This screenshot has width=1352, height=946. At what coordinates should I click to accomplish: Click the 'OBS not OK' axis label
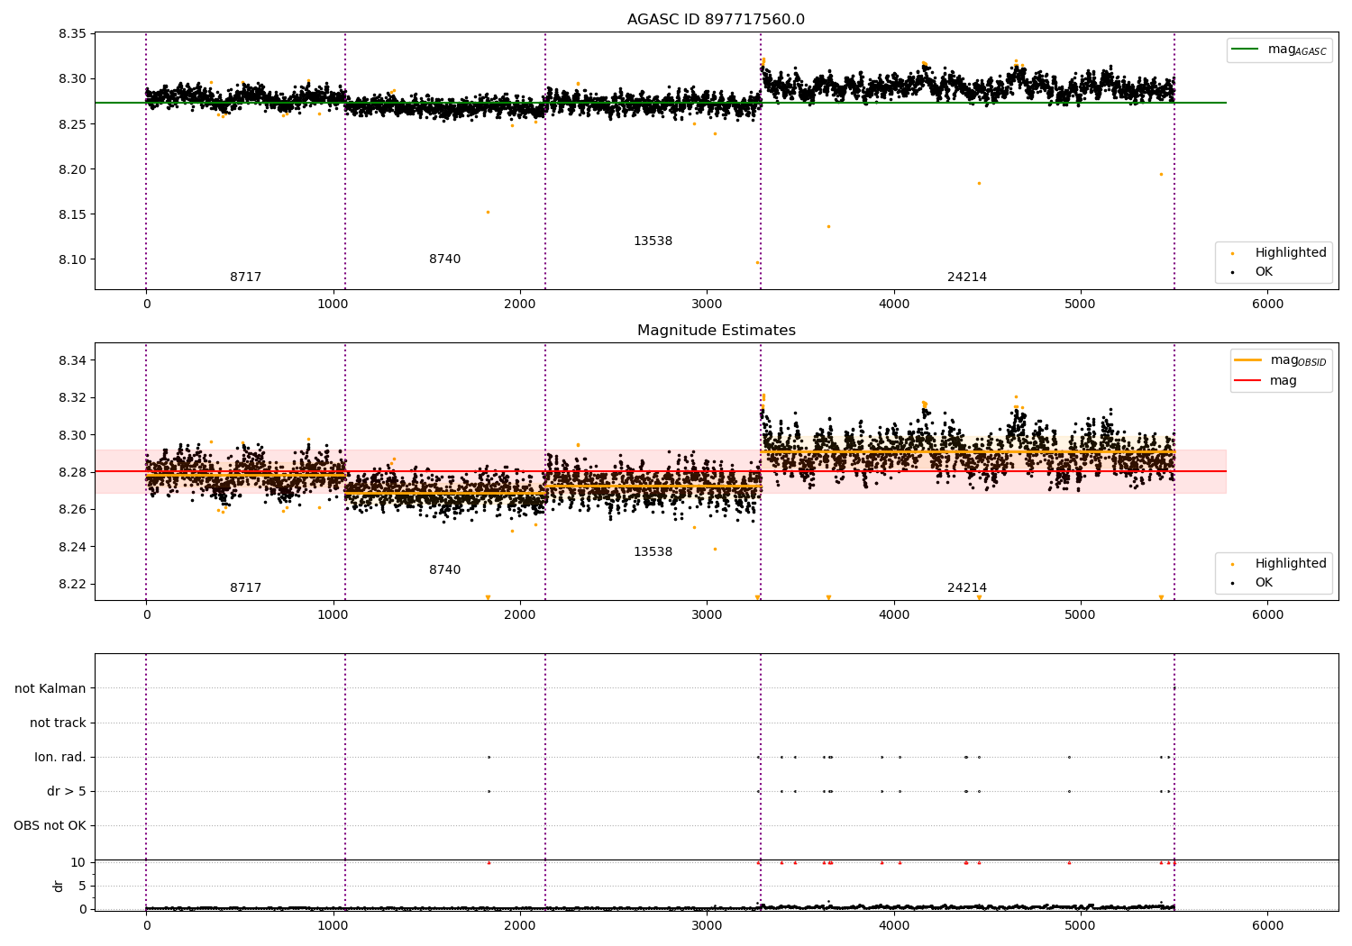[50, 825]
